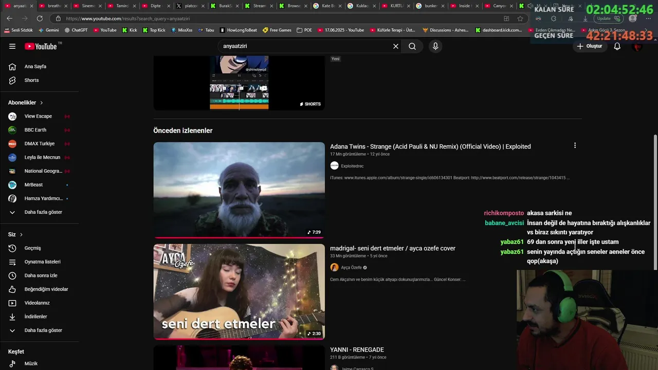Open the Ayça Özefe channel

[x=349, y=267]
